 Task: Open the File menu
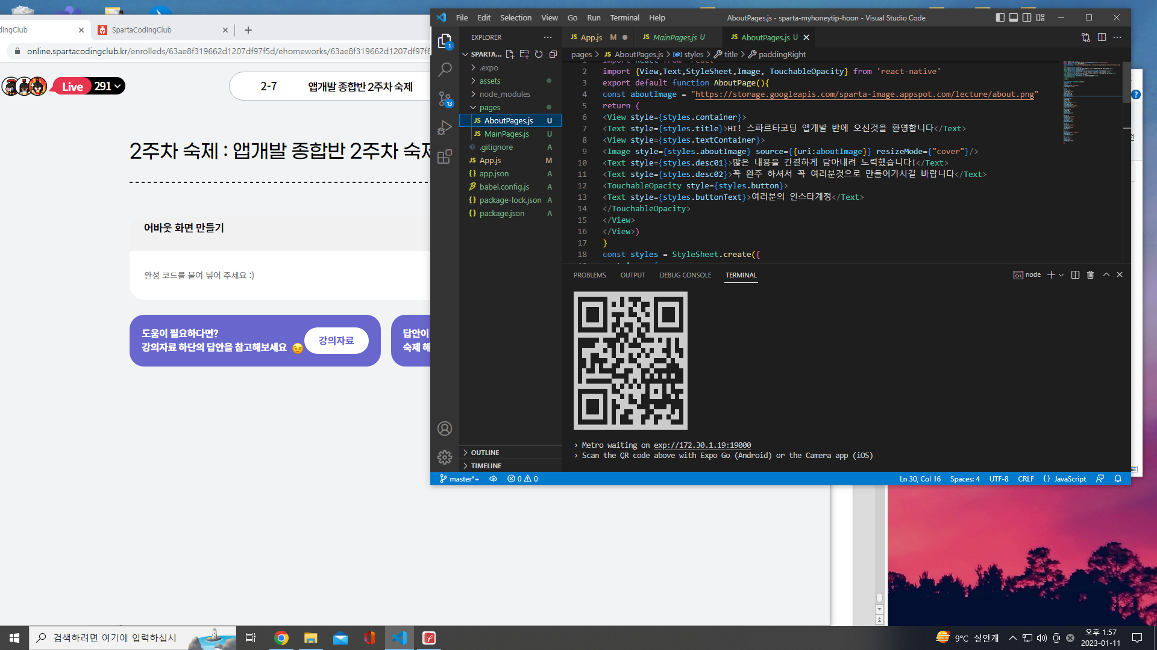click(462, 17)
